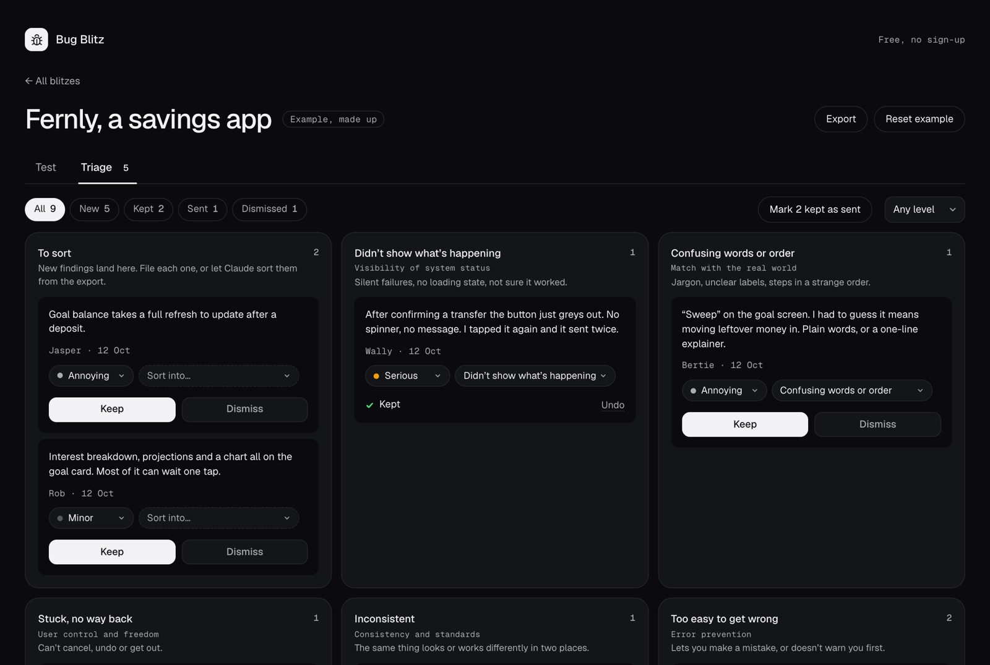Go back via All blitzes link
Image resolution: width=990 pixels, height=665 pixels.
point(53,81)
